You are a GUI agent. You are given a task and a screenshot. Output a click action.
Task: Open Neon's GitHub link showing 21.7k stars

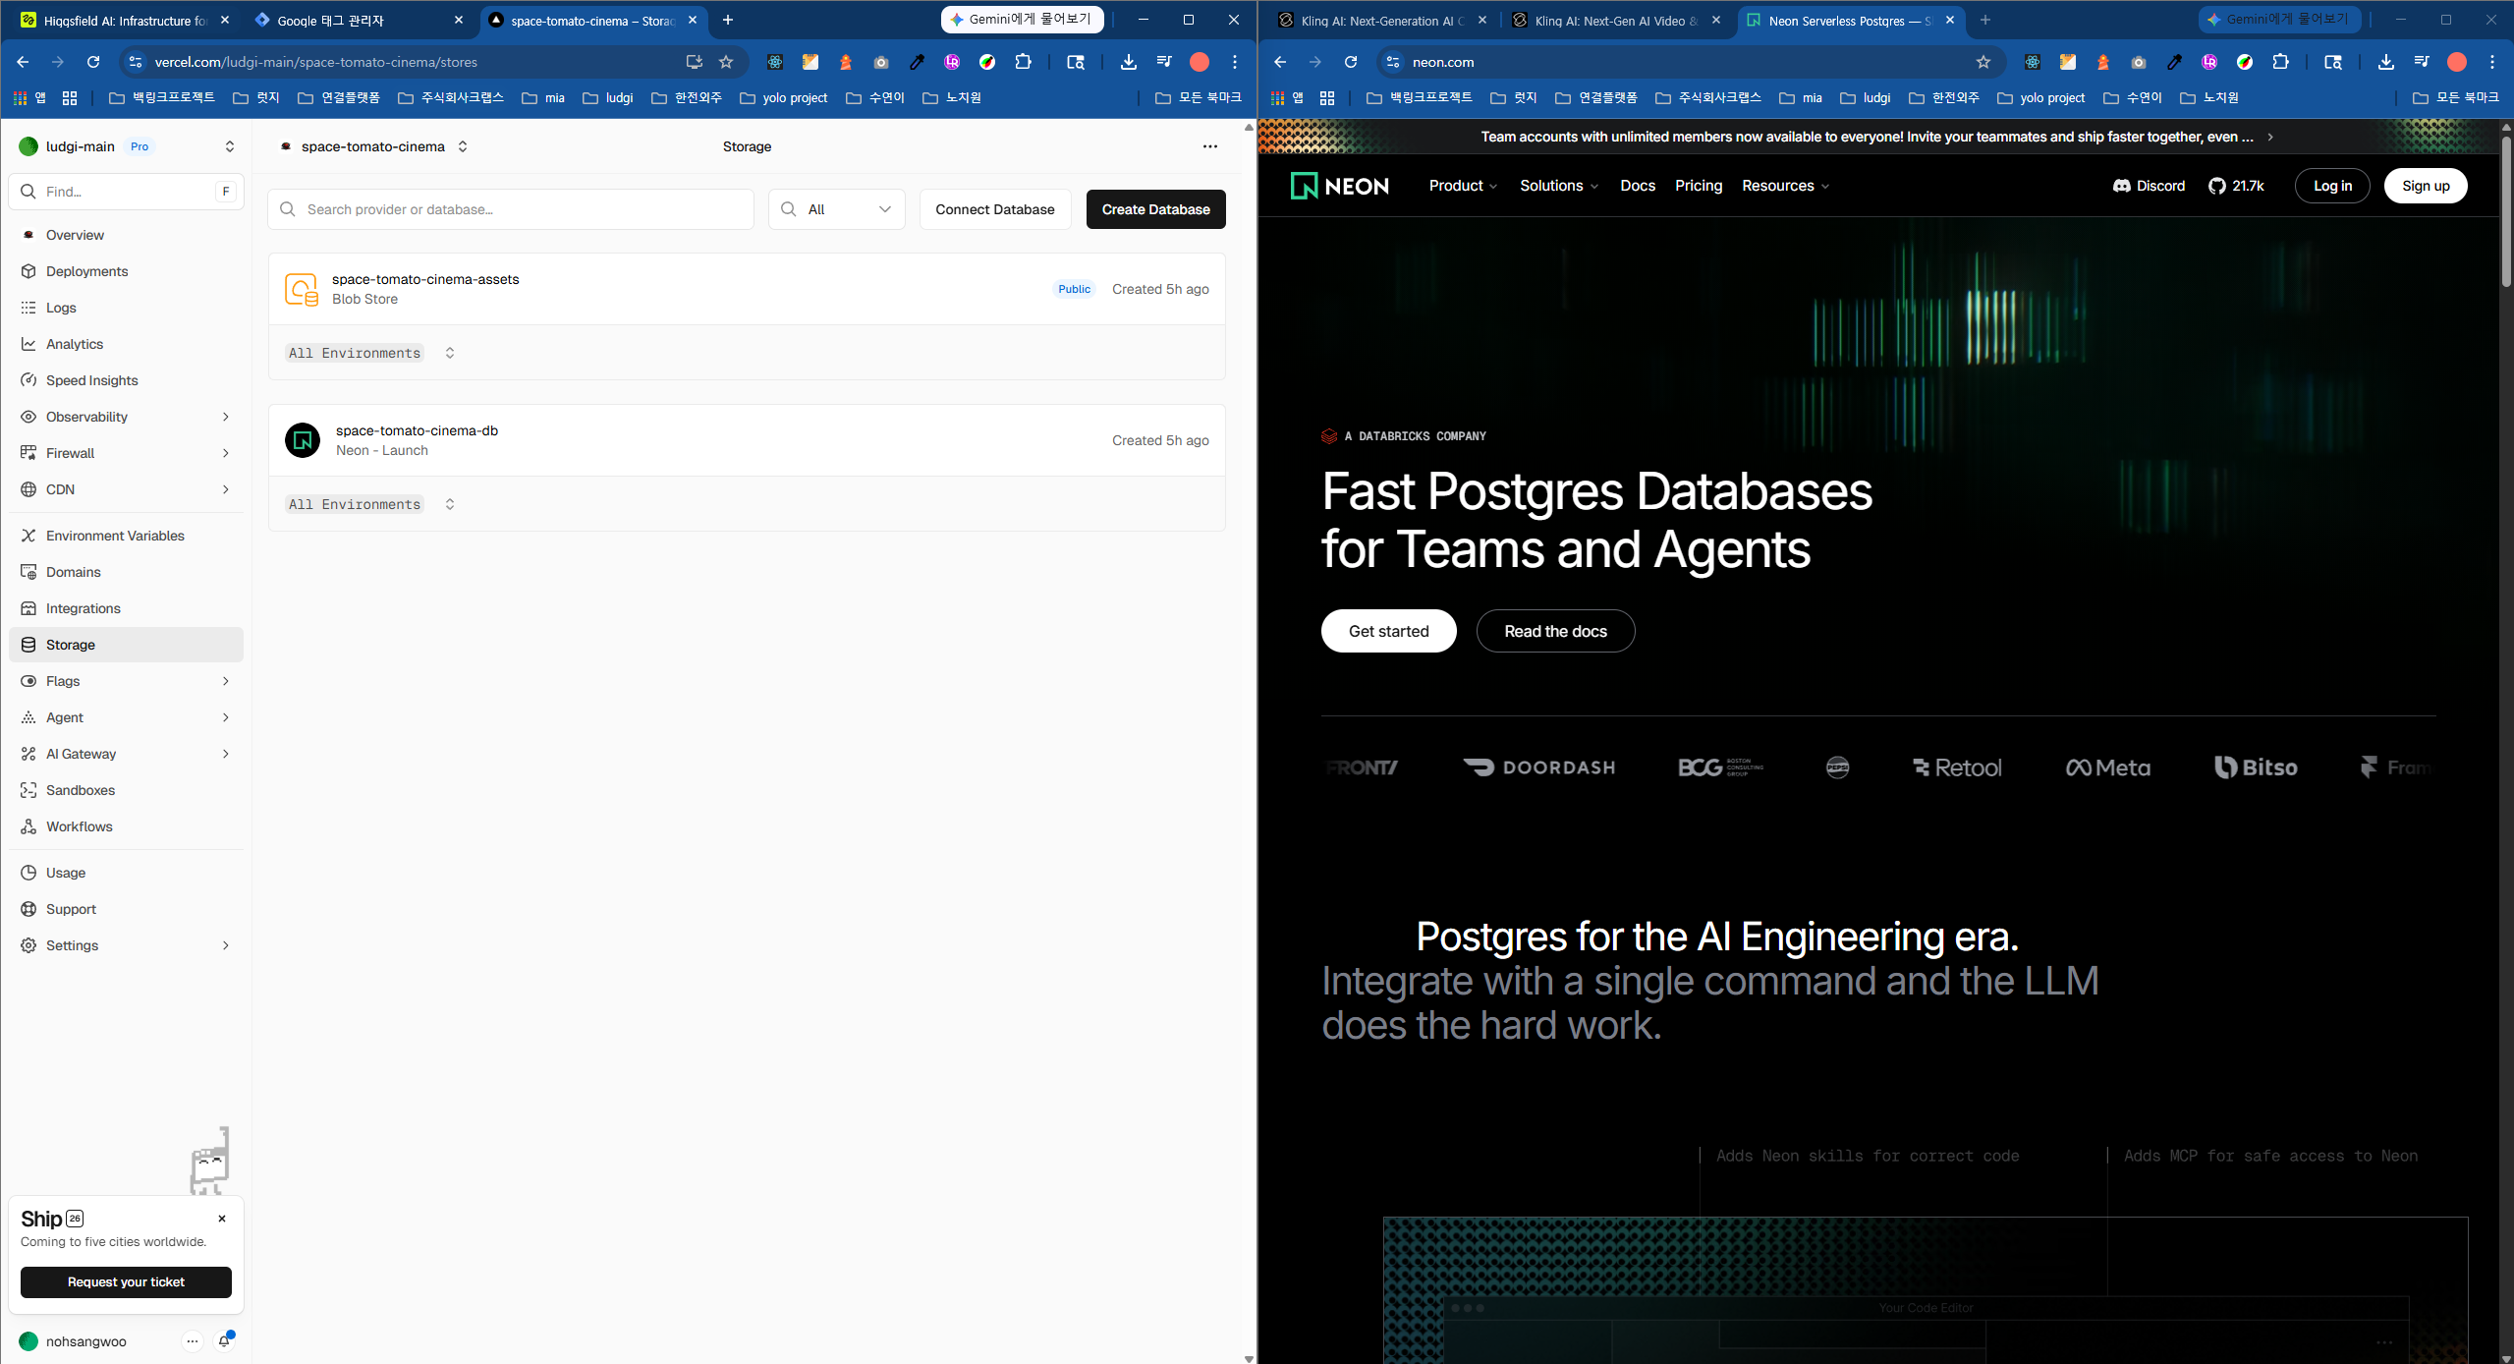click(2236, 186)
